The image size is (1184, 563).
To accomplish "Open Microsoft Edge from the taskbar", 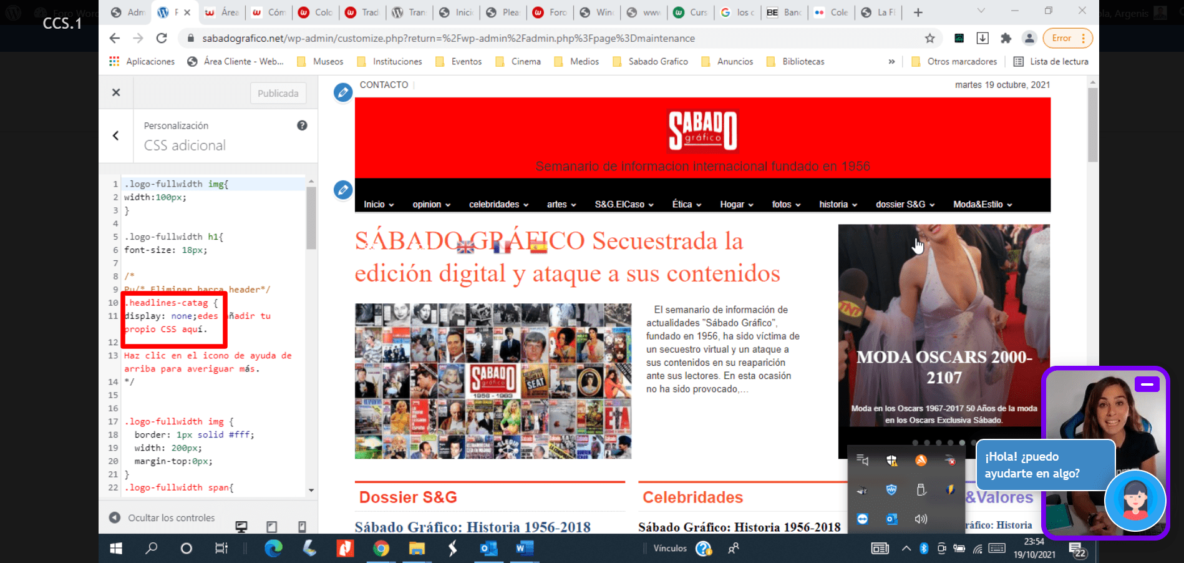I will (x=273, y=548).
